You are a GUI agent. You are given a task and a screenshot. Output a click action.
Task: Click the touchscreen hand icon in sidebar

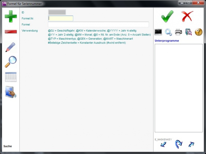11,92
